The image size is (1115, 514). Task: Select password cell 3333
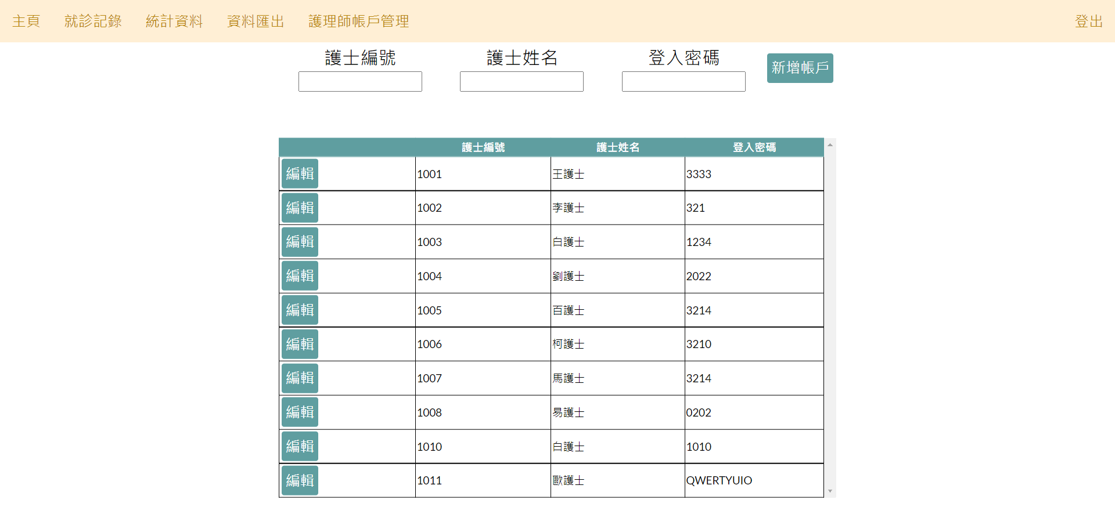(754, 174)
